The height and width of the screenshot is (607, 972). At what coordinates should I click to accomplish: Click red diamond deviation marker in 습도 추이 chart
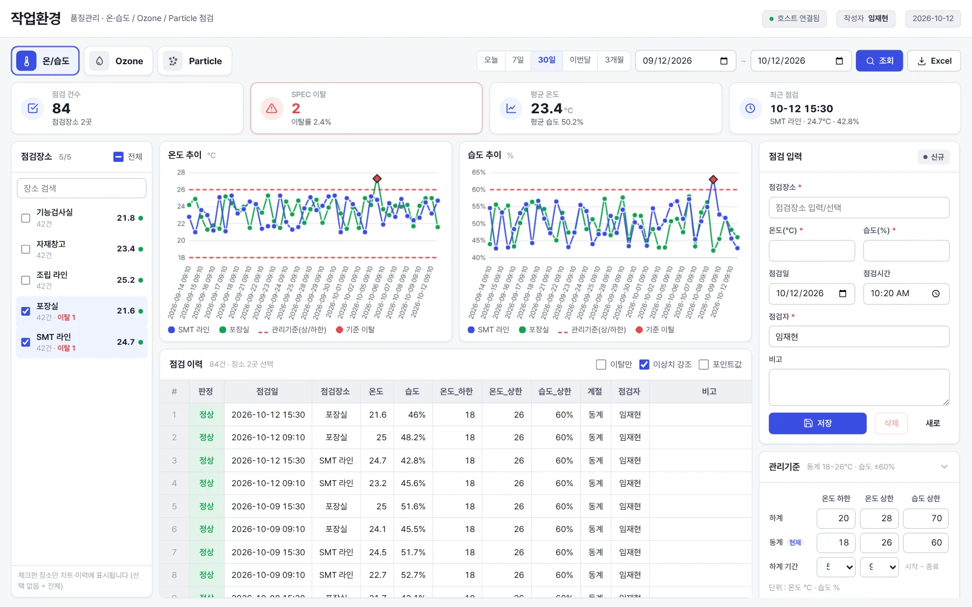(x=713, y=179)
